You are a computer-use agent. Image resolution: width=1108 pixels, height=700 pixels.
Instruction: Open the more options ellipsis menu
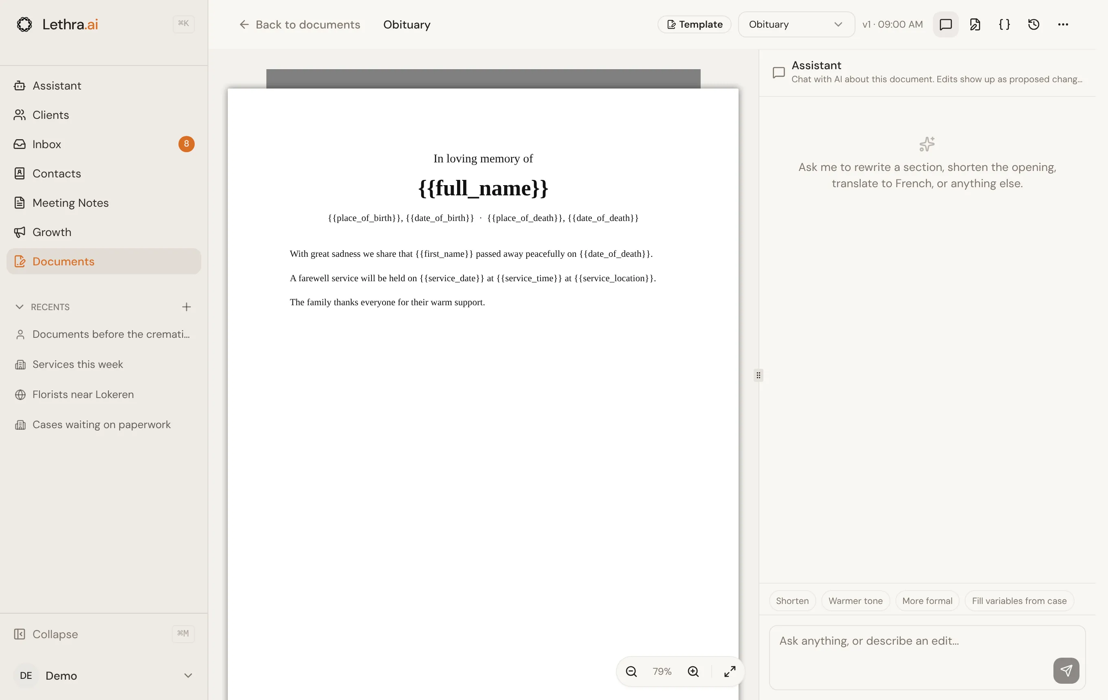coord(1063,24)
